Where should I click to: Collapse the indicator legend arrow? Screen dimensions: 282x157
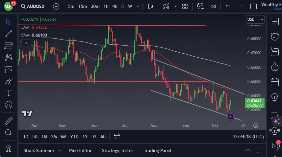pyautogui.click(x=26, y=43)
